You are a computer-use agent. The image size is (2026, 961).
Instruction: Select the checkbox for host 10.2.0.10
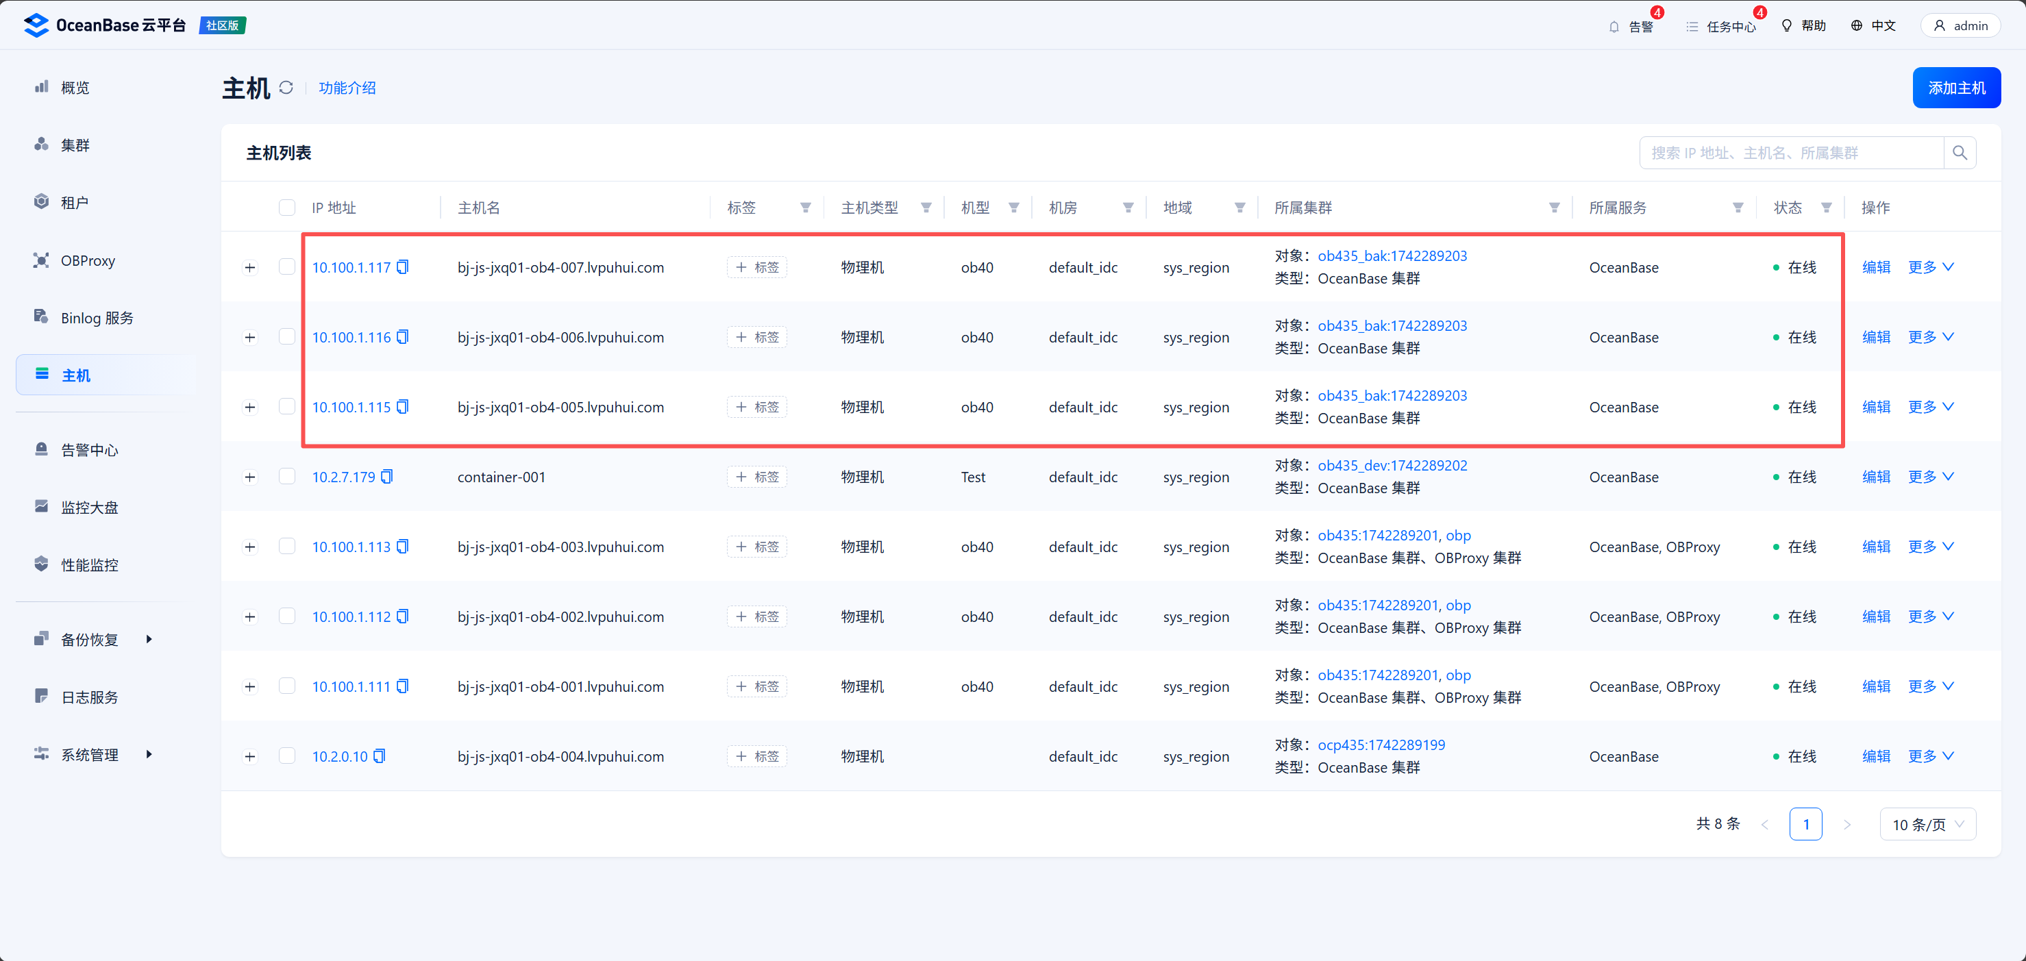287,756
